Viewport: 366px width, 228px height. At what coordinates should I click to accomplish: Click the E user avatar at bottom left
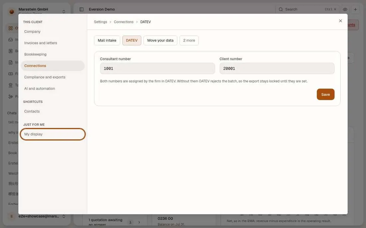(x=12, y=216)
